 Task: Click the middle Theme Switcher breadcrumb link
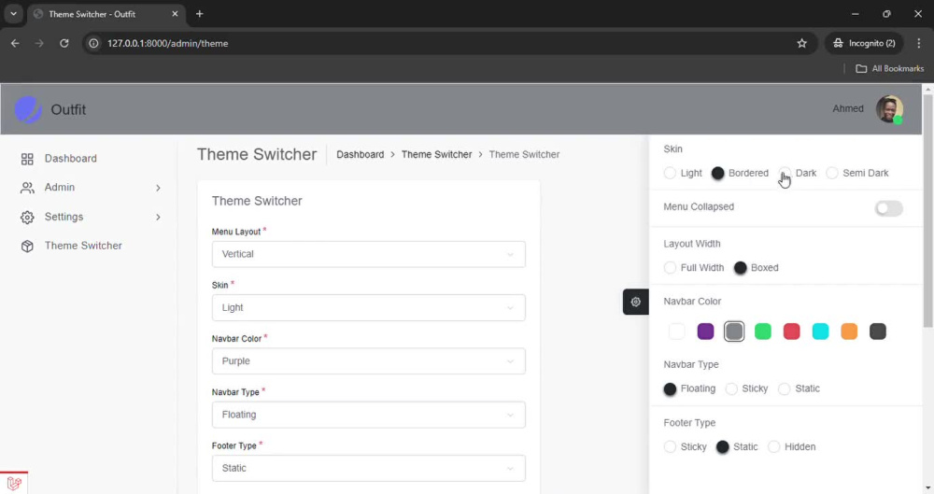436,154
